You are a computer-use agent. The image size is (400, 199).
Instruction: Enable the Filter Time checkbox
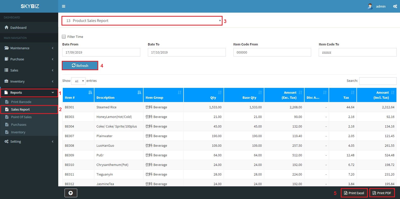[64, 37]
